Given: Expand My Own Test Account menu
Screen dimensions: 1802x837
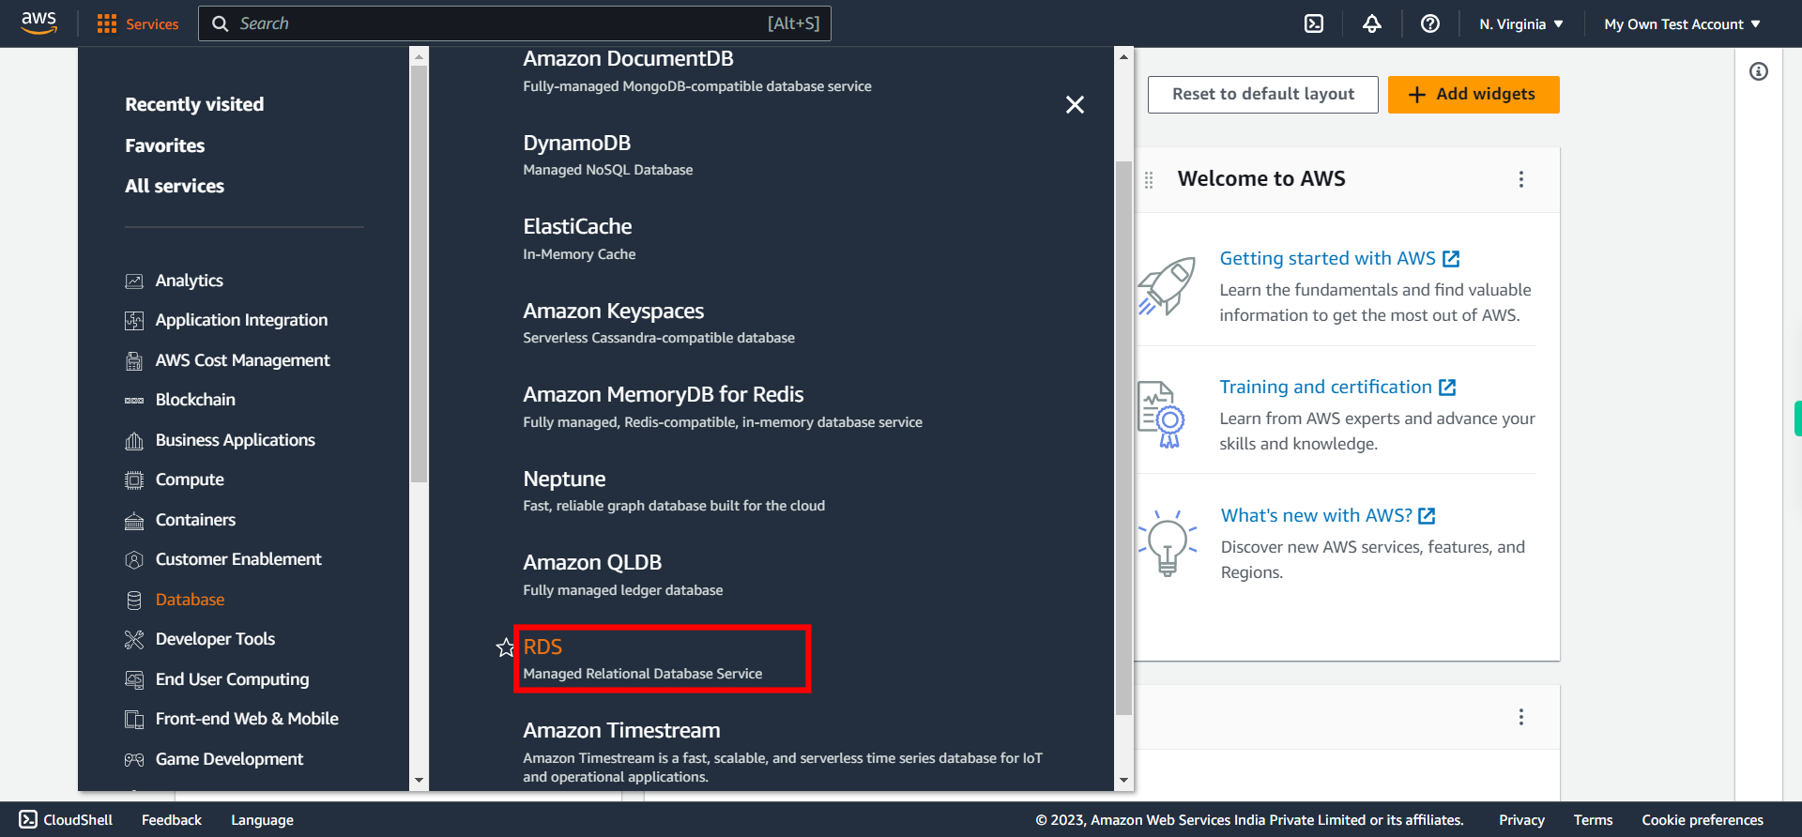Looking at the screenshot, I should [x=1682, y=24].
